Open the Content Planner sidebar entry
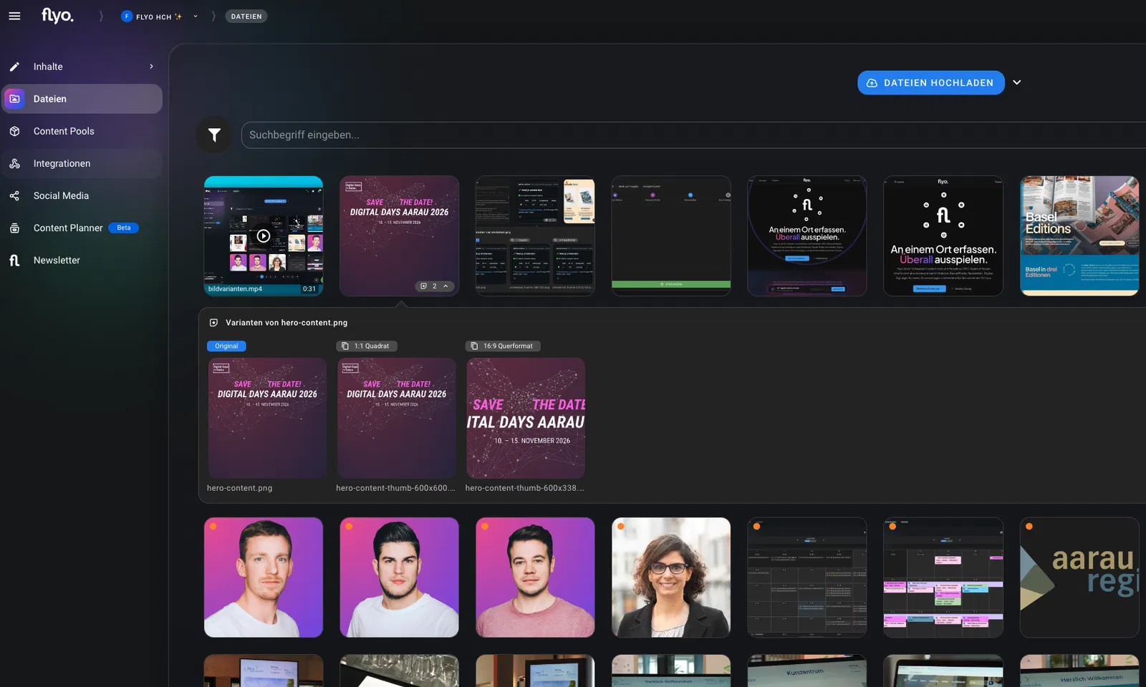The image size is (1146, 687). 82,228
